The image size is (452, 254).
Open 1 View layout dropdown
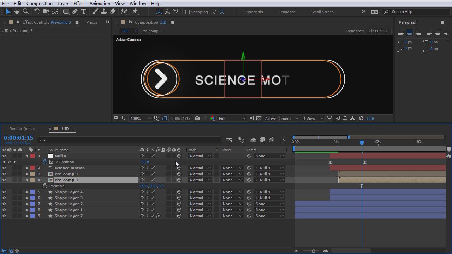point(313,119)
